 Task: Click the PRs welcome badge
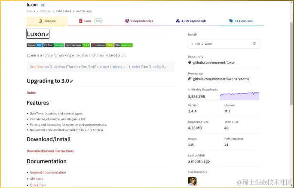[123, 45]
